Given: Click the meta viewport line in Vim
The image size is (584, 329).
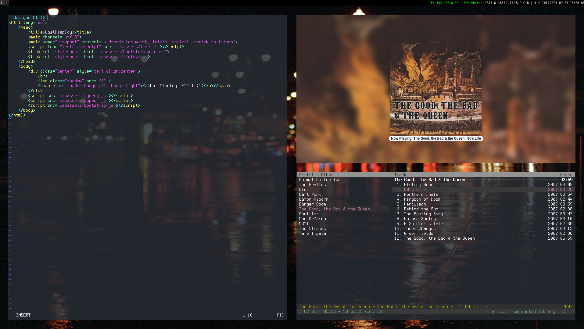Looking at the screenshot, I should [x=133, y=42].
